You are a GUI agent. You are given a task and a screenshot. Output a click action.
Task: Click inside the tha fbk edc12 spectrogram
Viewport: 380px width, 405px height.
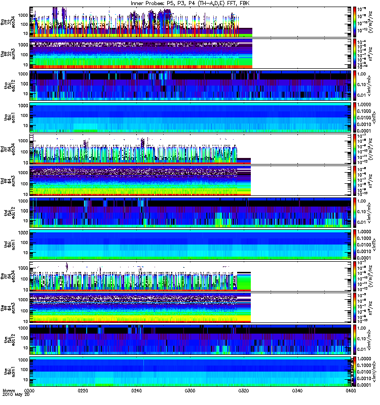pyautogui.click(x=191, y=85)
